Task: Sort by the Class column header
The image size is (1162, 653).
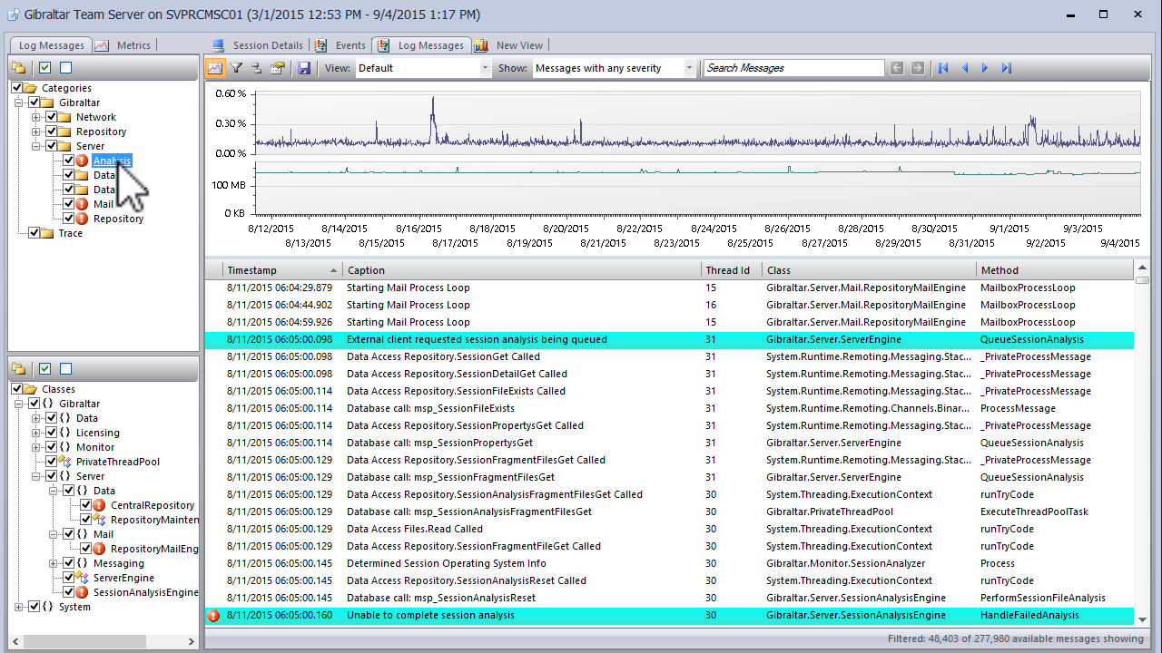Action: pyautogui.click(x=869, y=270)
